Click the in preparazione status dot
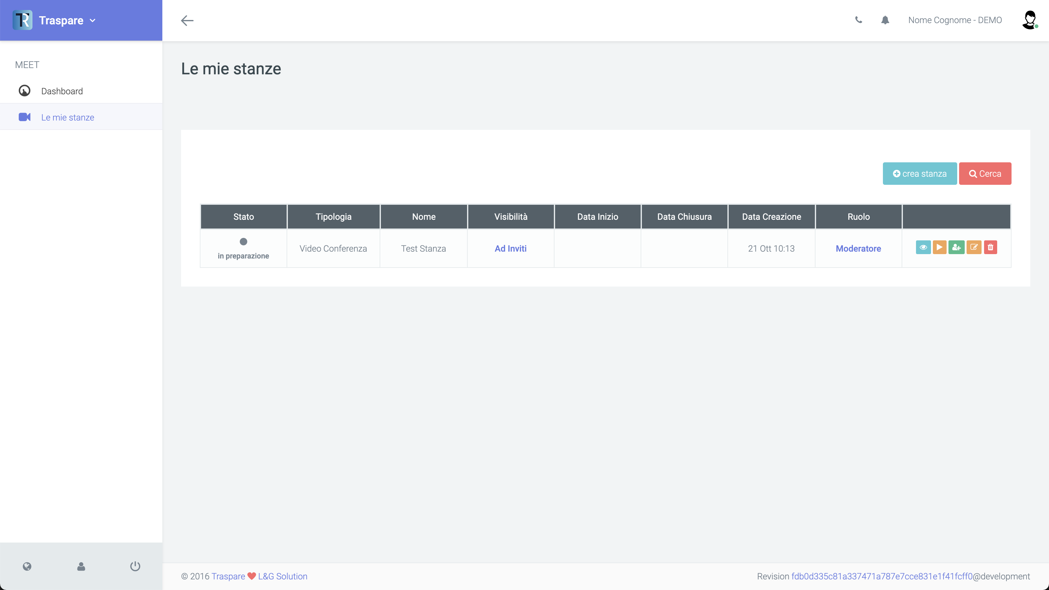The width and height of the screenshot is (1049, 590). click(244, 241)
